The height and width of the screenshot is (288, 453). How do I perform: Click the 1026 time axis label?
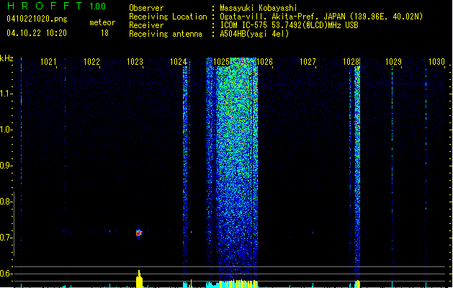264,62
